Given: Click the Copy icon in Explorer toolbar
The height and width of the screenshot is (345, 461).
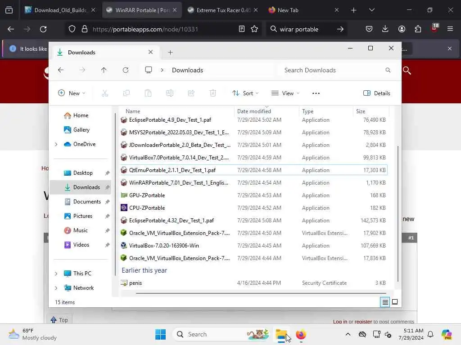Looking at the screenshot, I should 127,93.
